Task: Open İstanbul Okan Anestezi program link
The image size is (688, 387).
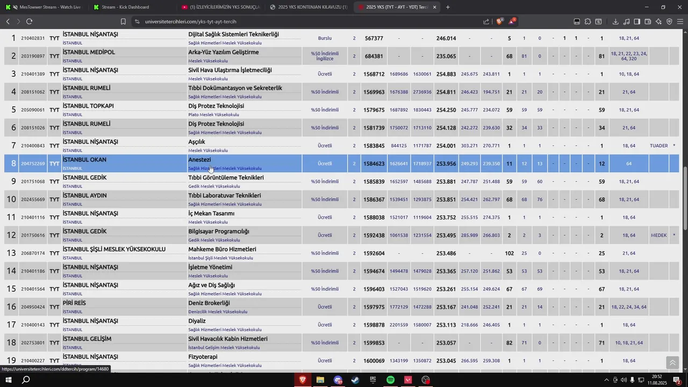Action: coord(199,160)
